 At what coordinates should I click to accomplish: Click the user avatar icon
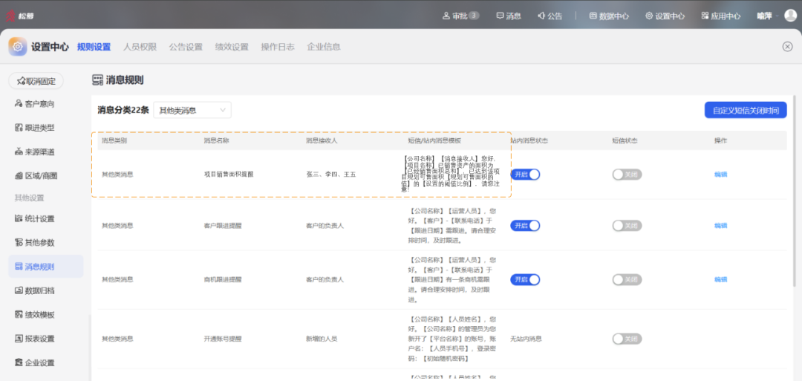790,16
